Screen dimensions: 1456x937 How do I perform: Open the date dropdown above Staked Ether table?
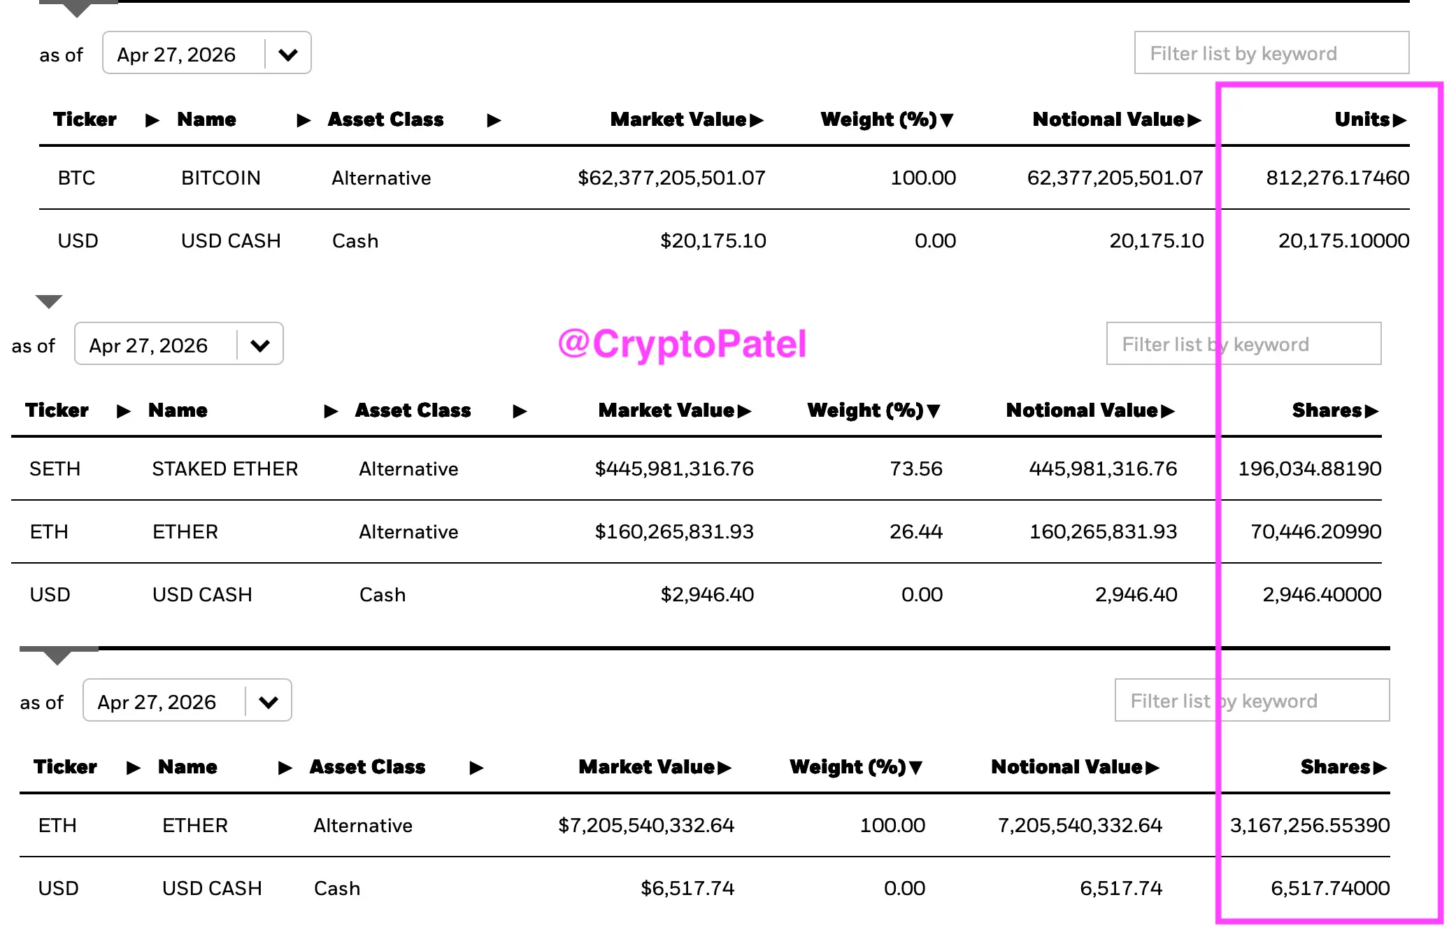click(x=179, y=344)
